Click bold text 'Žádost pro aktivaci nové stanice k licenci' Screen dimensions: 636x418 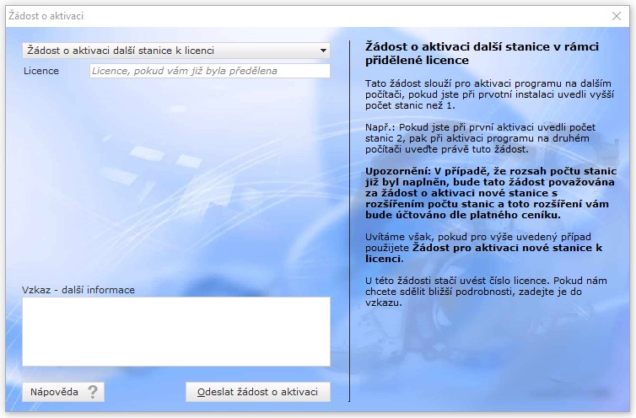coord(483,253)
